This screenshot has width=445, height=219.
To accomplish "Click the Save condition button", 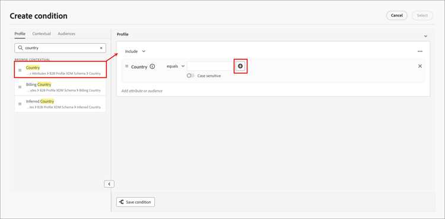I will pos(136,202).
